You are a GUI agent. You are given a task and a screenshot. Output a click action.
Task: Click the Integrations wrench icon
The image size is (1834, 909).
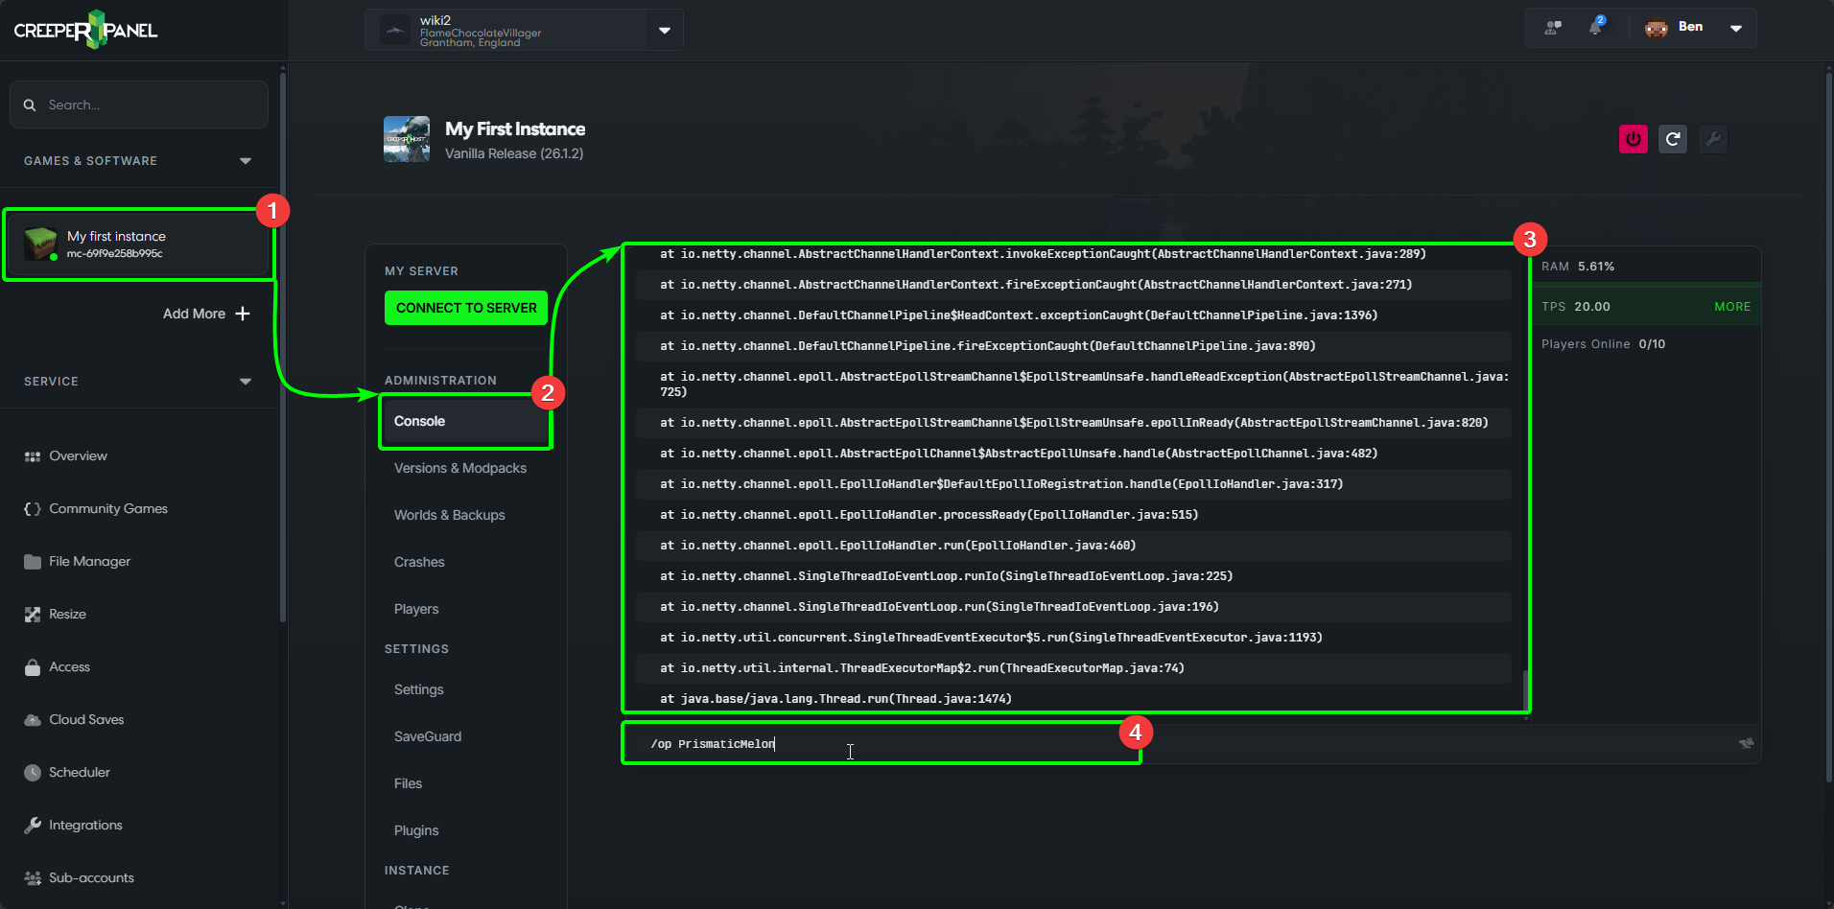pyautogui.click(x=33, y=826)
